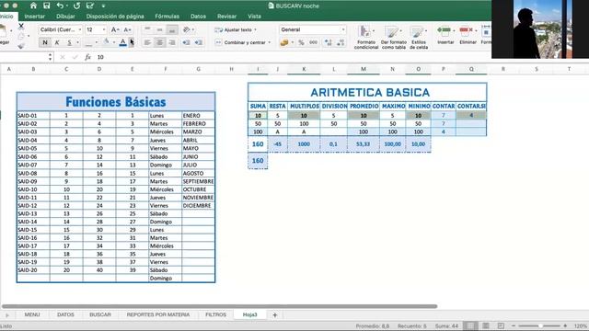
Task: Increase font size with the larger A
Action: [115, 29]
